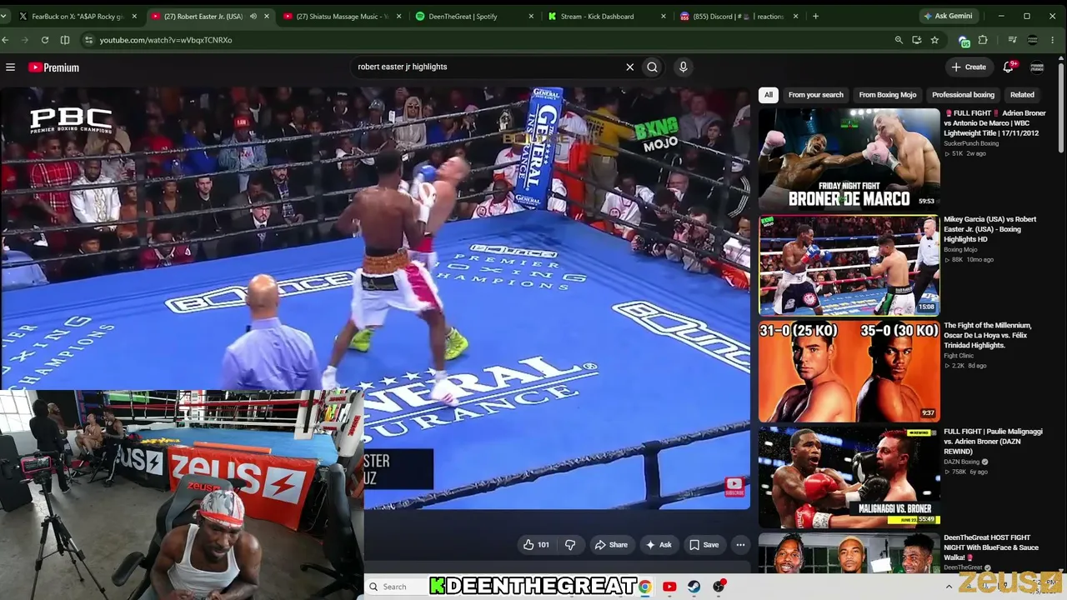This screenshot has width=1067, height=600.
Task: Open the DeenTheGreat Fight Night thumbnail
Action: (849, 553)
